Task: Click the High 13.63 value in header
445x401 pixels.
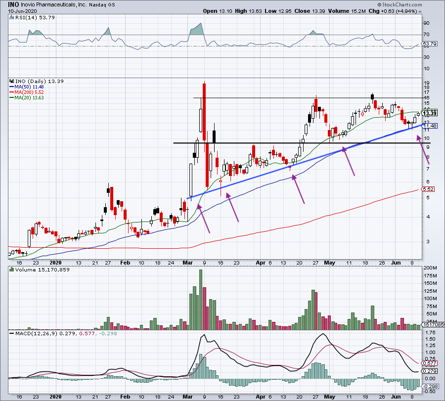Action: click(248, 11)
